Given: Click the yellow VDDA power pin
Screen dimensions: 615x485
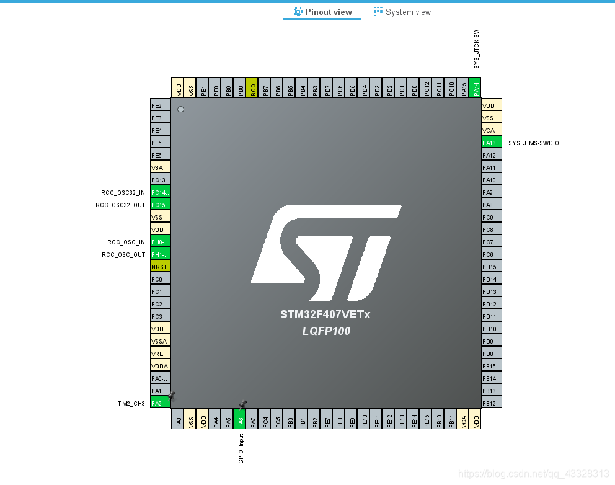Looking at the screenshot, I should click(159, 365).
